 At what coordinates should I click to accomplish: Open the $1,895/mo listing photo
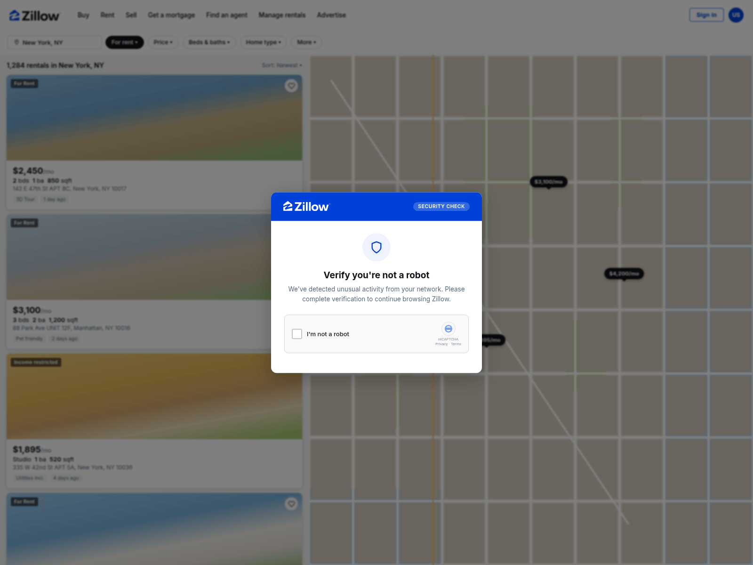pyautogui.click(x=154, y=396)
